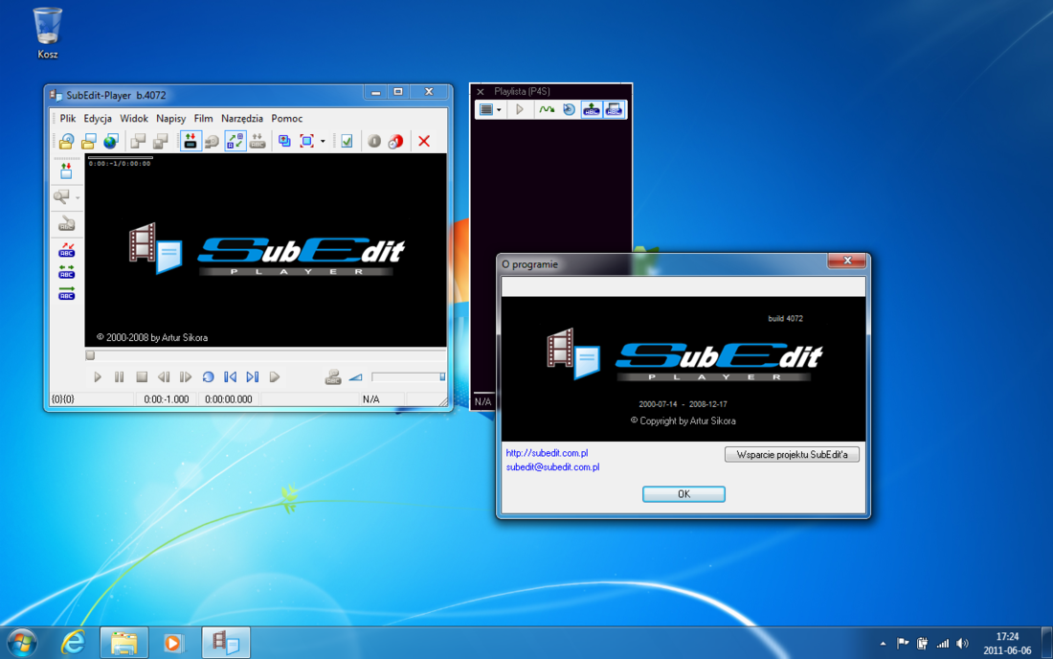Click the red X icon in the toolbar

pos(424,141)
